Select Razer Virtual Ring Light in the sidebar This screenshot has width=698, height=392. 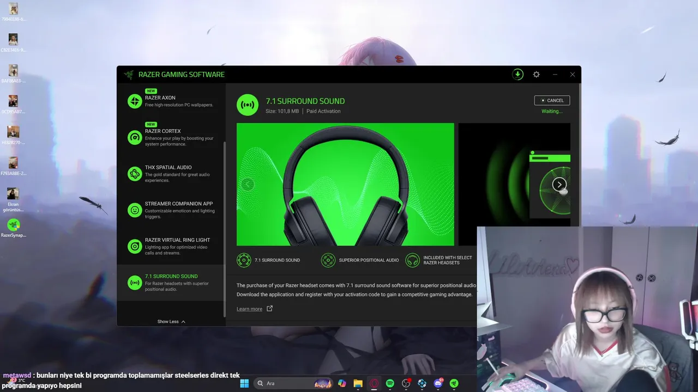171,246
